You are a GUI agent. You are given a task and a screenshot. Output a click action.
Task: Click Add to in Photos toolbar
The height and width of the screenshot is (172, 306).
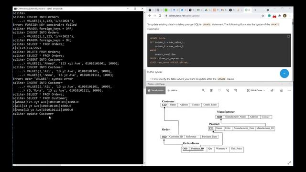[x=173, y=90]
